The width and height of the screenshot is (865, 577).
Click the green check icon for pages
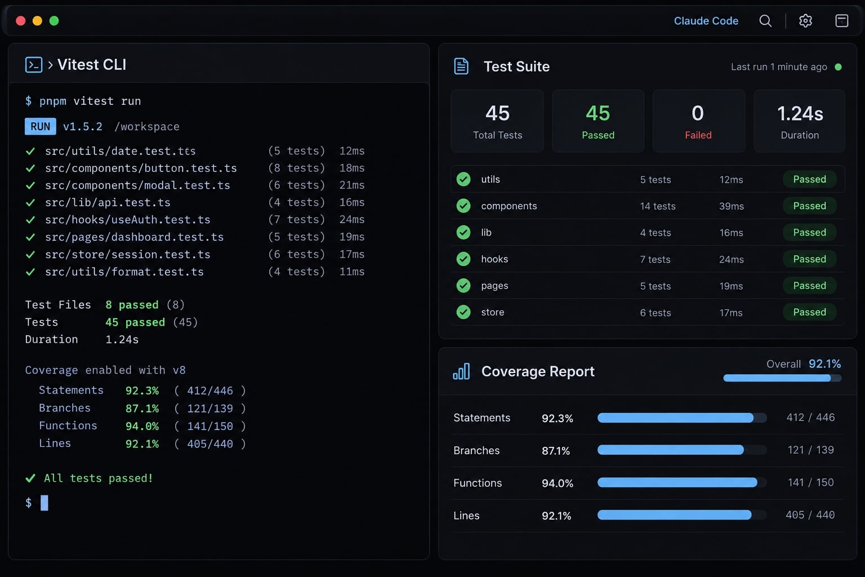tap(463, 286)
